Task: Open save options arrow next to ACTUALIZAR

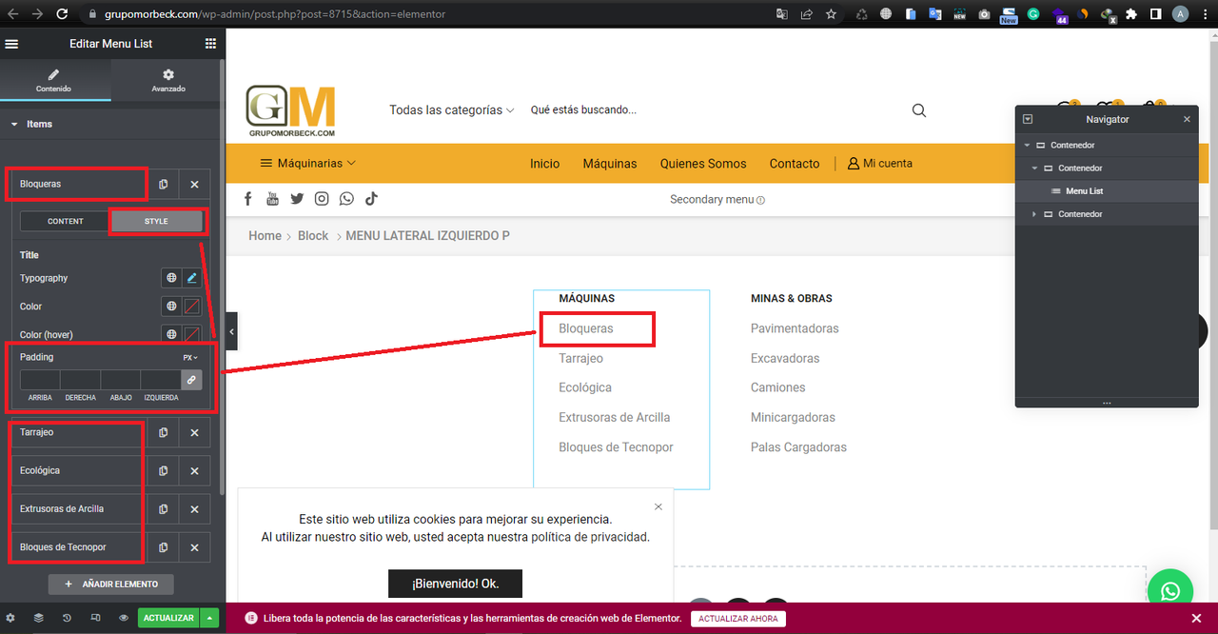Action: pos(210,618)
